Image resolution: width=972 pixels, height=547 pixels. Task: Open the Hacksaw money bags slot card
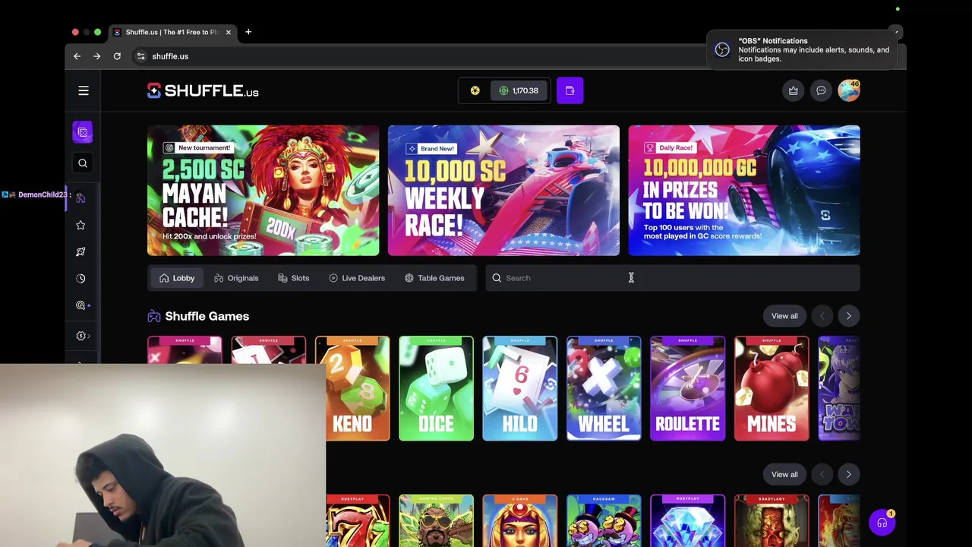pyautogui.click(x=604, y=520)
